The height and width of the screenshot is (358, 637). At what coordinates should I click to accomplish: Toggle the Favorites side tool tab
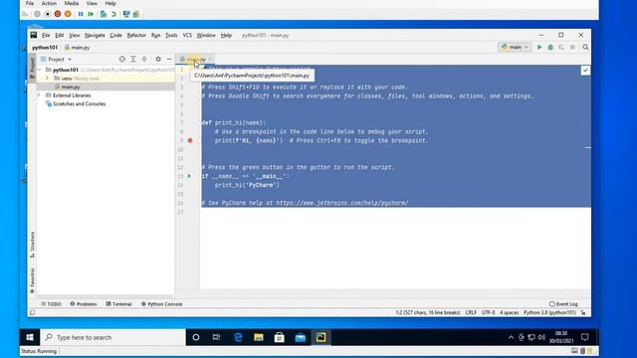(x=32, y=280)
